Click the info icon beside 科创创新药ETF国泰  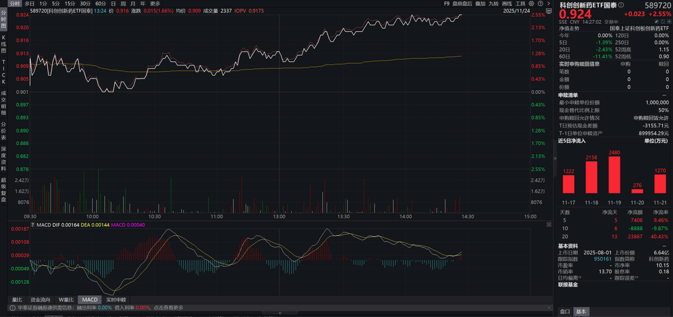pyautogui.click(x=621, y=4)
